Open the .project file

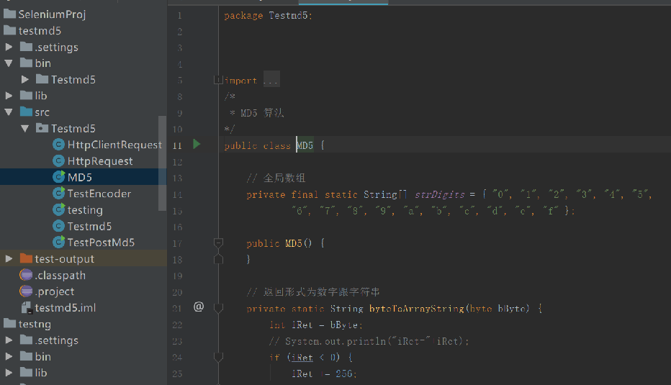tap(55, 291)
